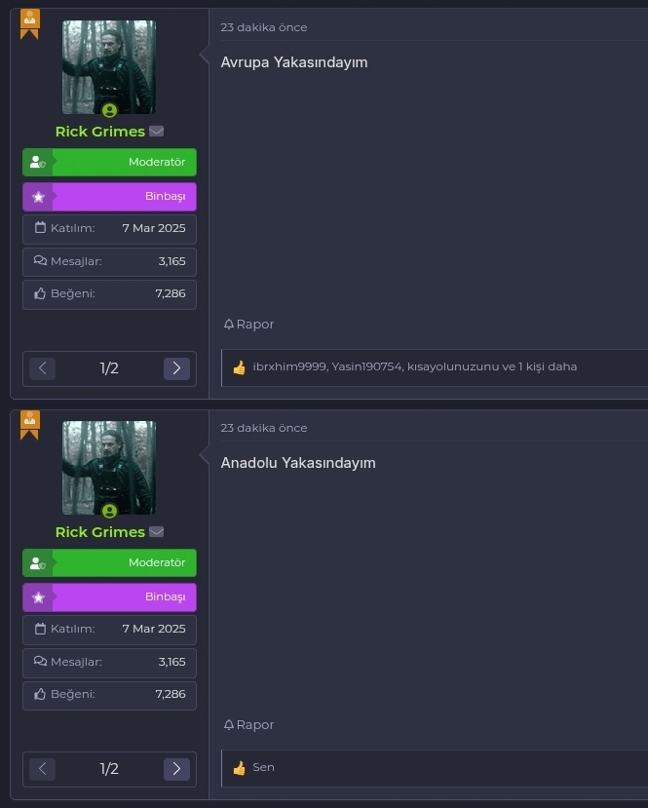Click the thumbs-up icon under Avrupa post
Screen dimensions: 648x808
click(x=239, y=367)
